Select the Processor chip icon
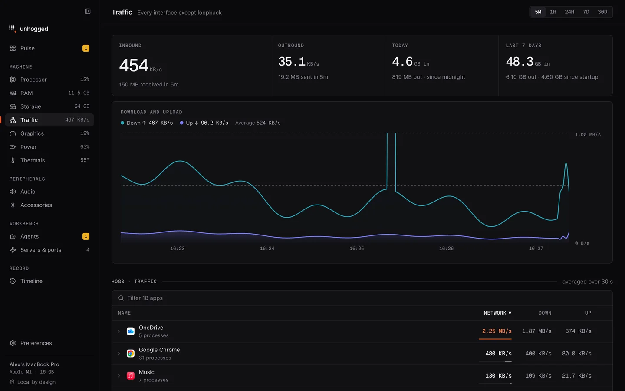Viewport: 625px width, 391px height. tap(13, 80)
